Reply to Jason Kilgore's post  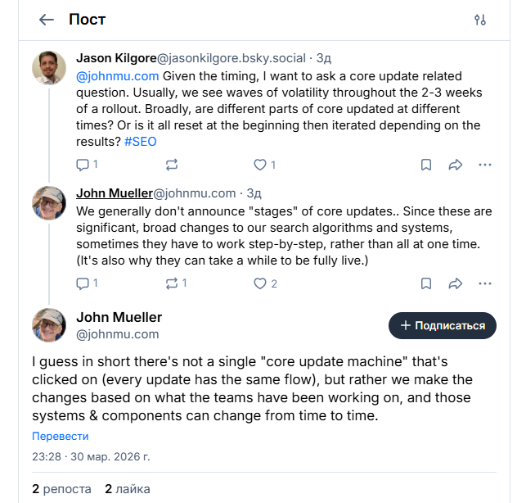[83, 165]
